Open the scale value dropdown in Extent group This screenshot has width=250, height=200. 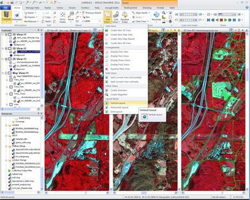[x=99, y=21]
